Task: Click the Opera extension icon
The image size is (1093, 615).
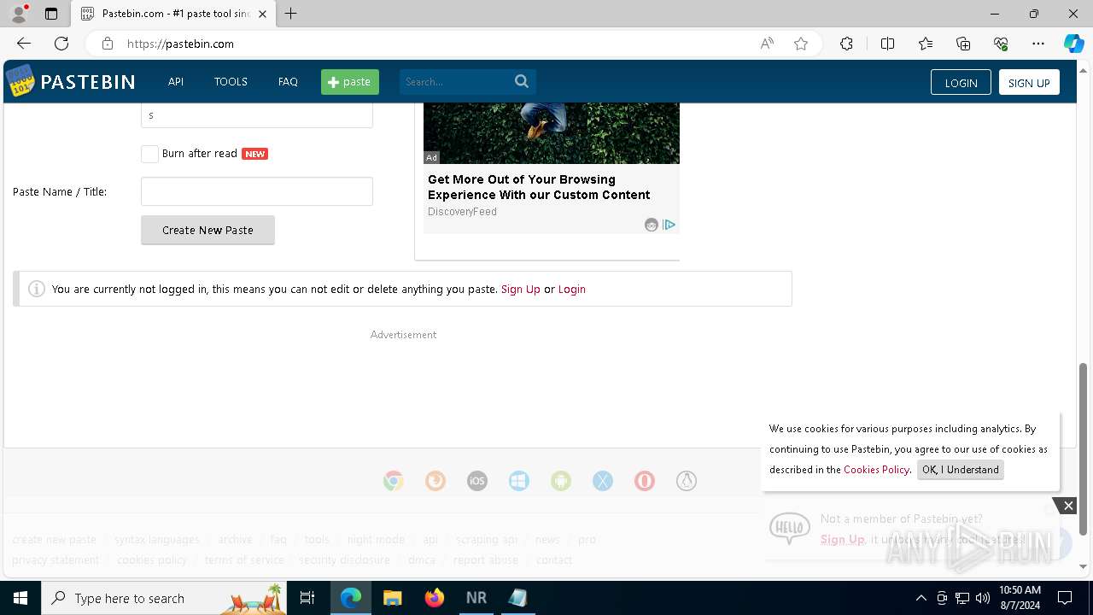Action: click(645, 481)
